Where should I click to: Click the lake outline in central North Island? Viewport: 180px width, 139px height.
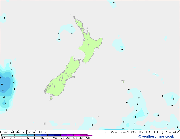click(89, 46)
